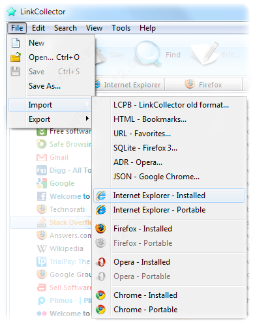
Task: Select New from the File menu
Action: click(37, 43)
